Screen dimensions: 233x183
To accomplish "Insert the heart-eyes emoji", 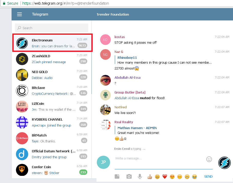I will [172, 177].
